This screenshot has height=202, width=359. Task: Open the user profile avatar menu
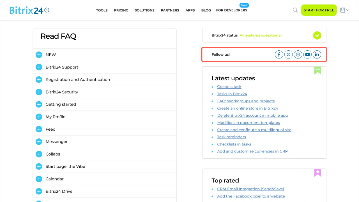click(x=344, y=10)
